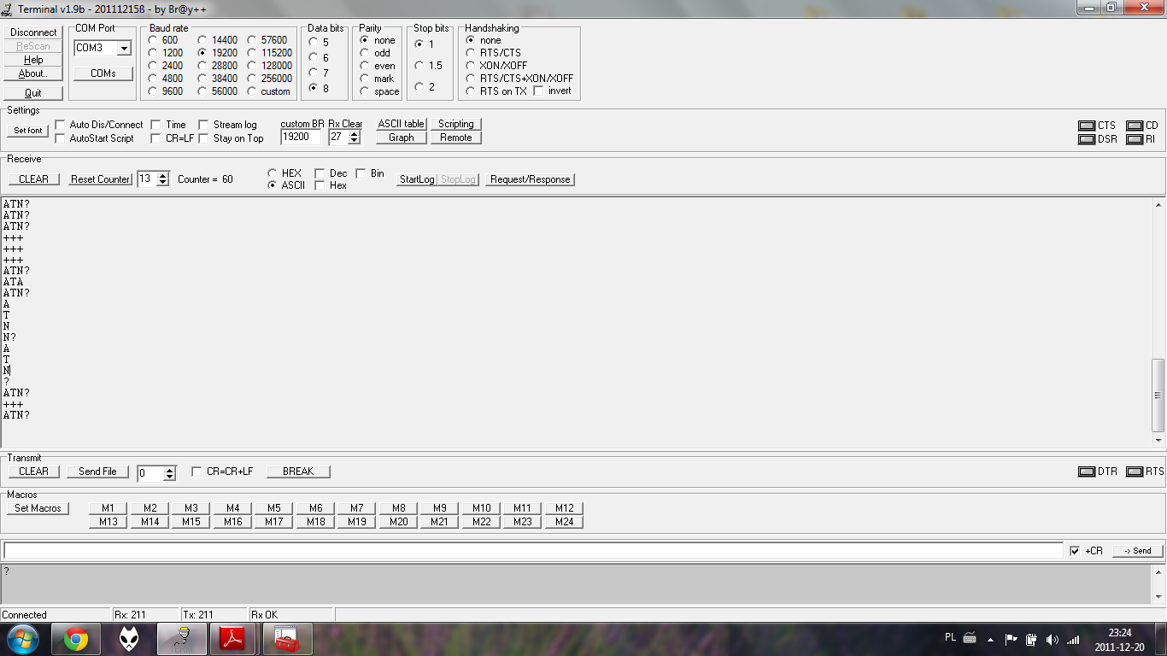Viewport: 1167px width, 656px height.
Task: Click the Send File button
Action: point(97,471)
